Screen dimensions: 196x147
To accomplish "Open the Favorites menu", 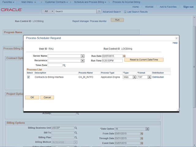I will (x=8, y=2).
